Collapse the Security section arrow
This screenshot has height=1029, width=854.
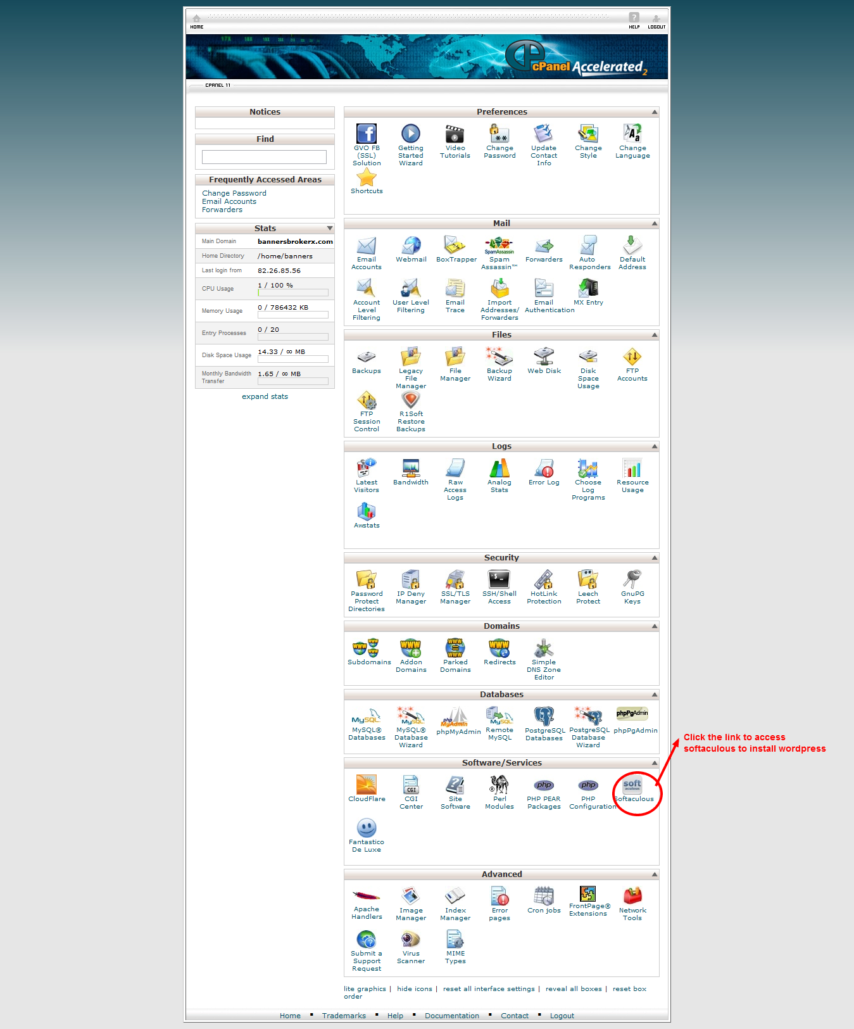[655, 558]
